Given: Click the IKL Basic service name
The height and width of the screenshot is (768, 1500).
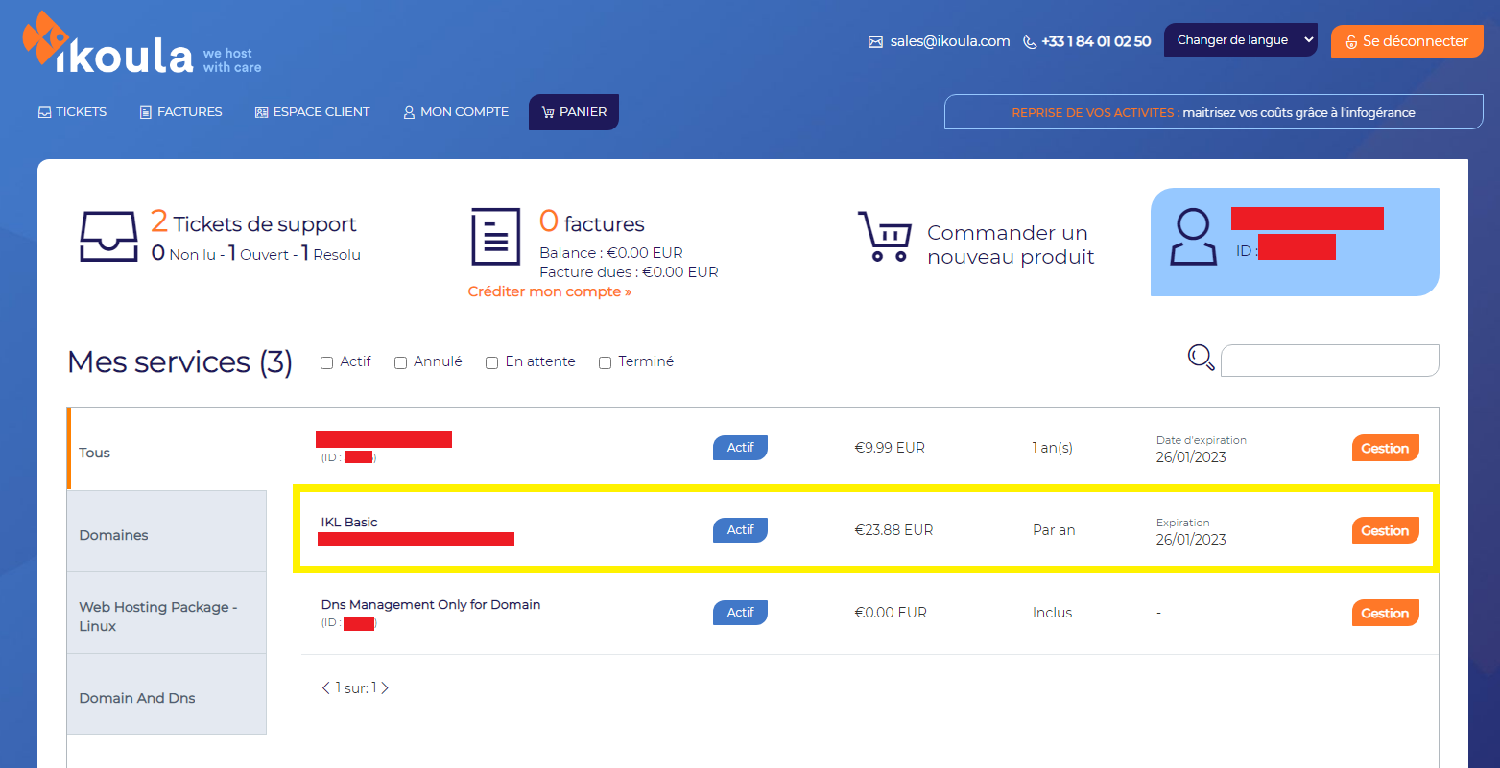Looking at the screenshot, I should pos(349,523).
